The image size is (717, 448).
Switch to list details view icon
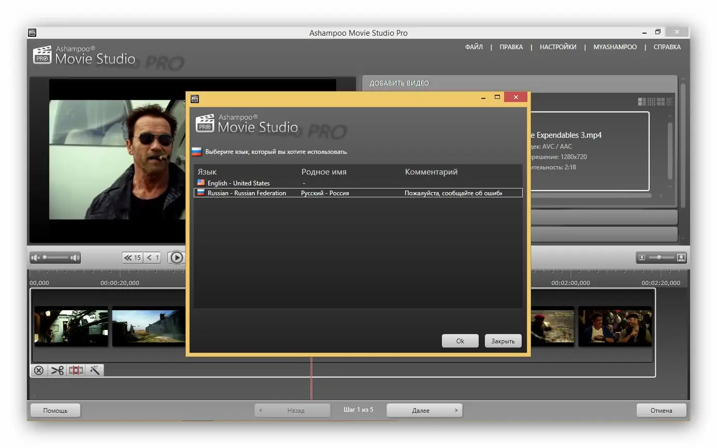670,102
